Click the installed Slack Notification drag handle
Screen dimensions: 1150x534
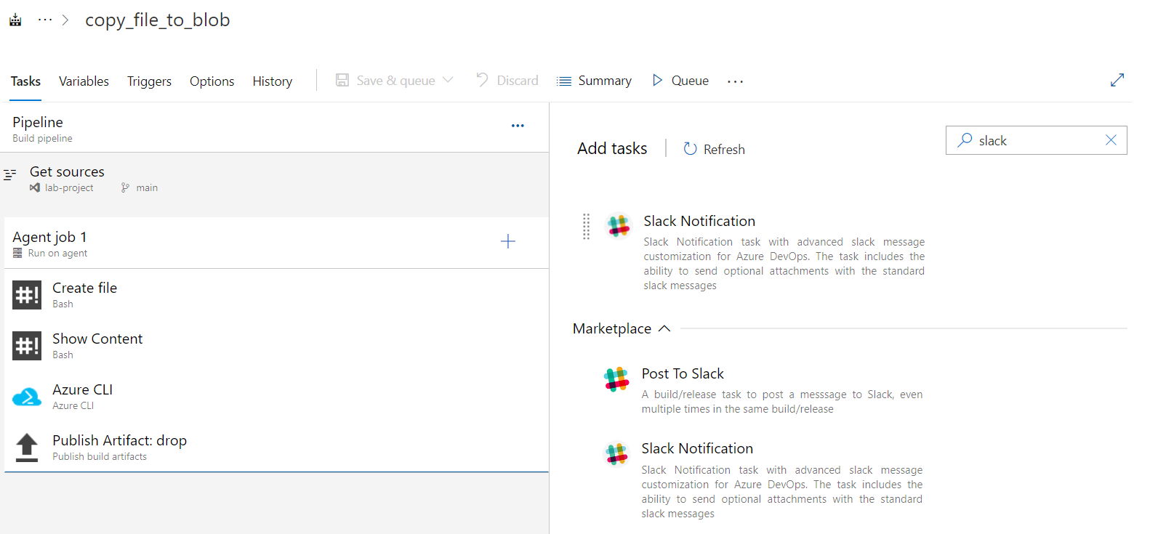click(x=586, y=227)
